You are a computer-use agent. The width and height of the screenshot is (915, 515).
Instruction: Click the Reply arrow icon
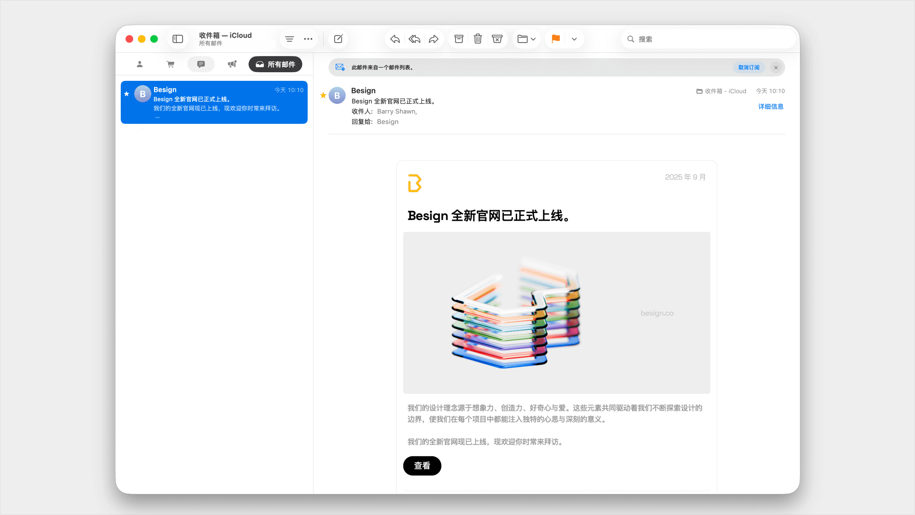395,39
